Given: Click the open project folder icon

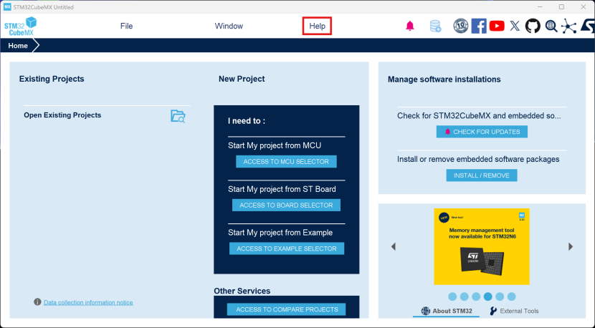Looking at the screenshot, I should (178, 116).
